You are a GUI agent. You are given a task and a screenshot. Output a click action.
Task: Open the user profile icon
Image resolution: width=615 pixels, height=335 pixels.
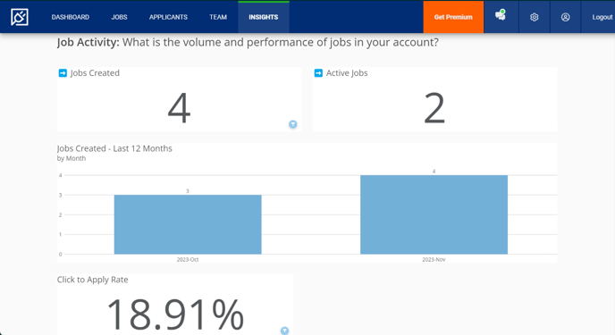[x=565, y=17]
